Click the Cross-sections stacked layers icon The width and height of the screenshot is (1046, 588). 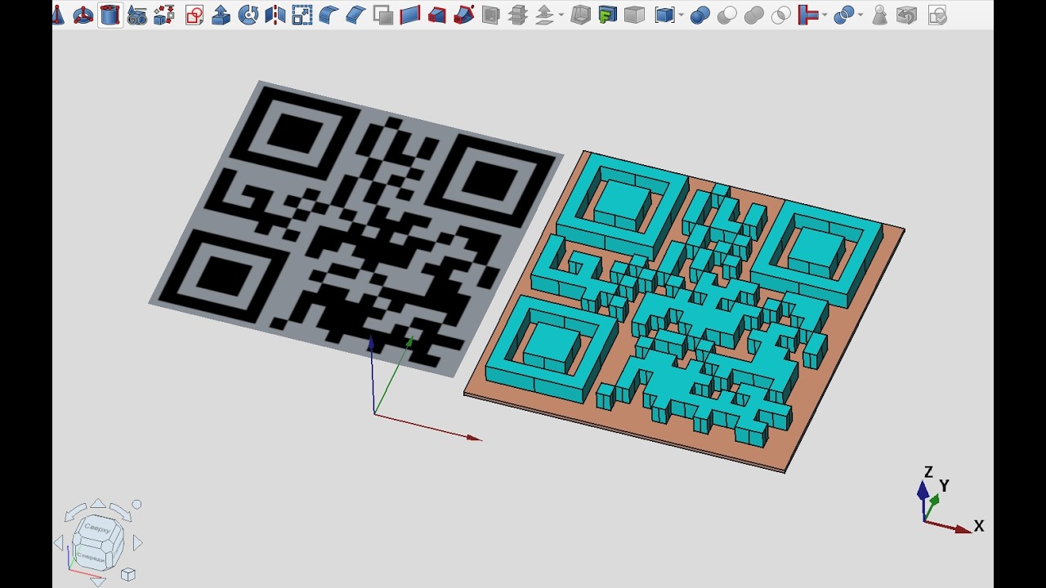coord(517,15)
